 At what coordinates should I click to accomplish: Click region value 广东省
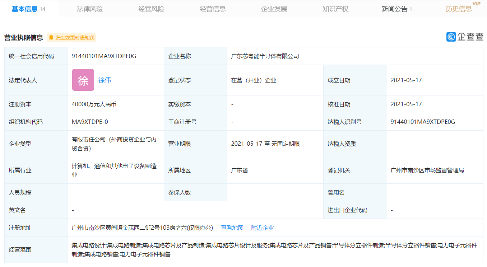pyautogui.click(x=240, y=170)
